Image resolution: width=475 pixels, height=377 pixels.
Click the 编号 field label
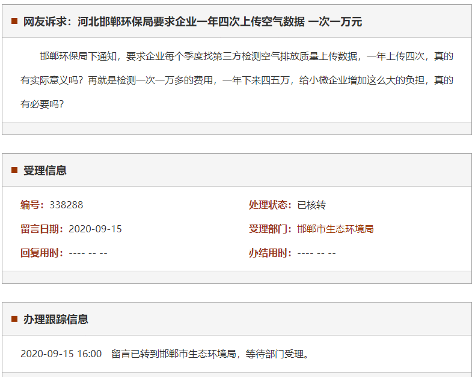(32, 205)
